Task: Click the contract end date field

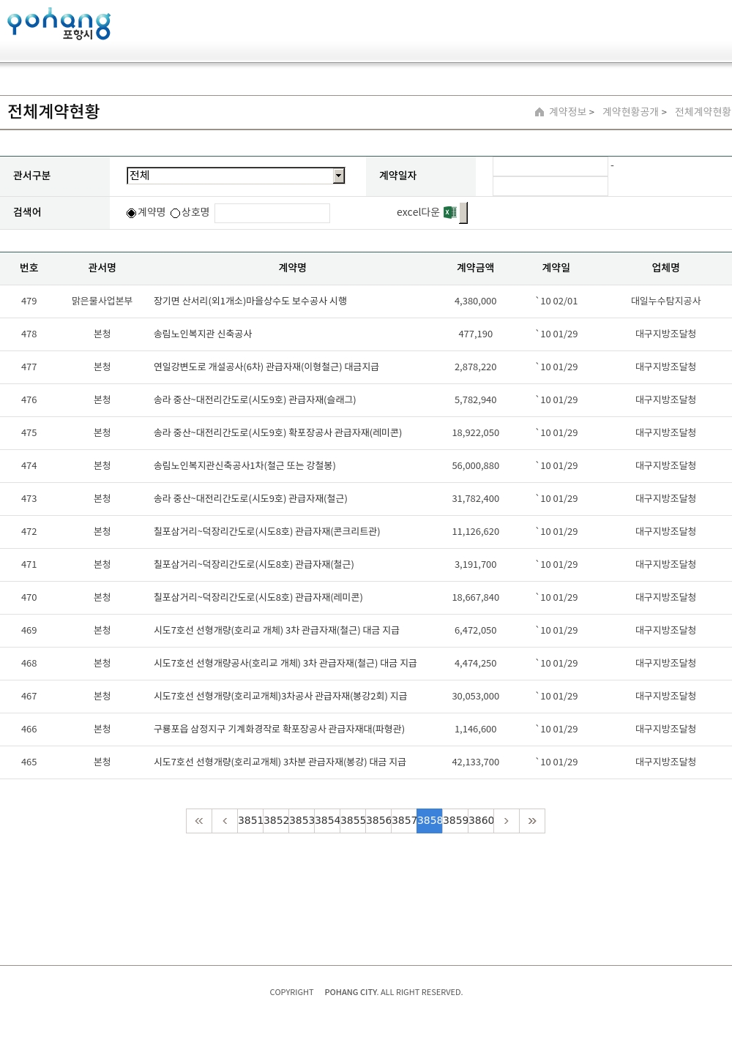Action: coord(550,187)
